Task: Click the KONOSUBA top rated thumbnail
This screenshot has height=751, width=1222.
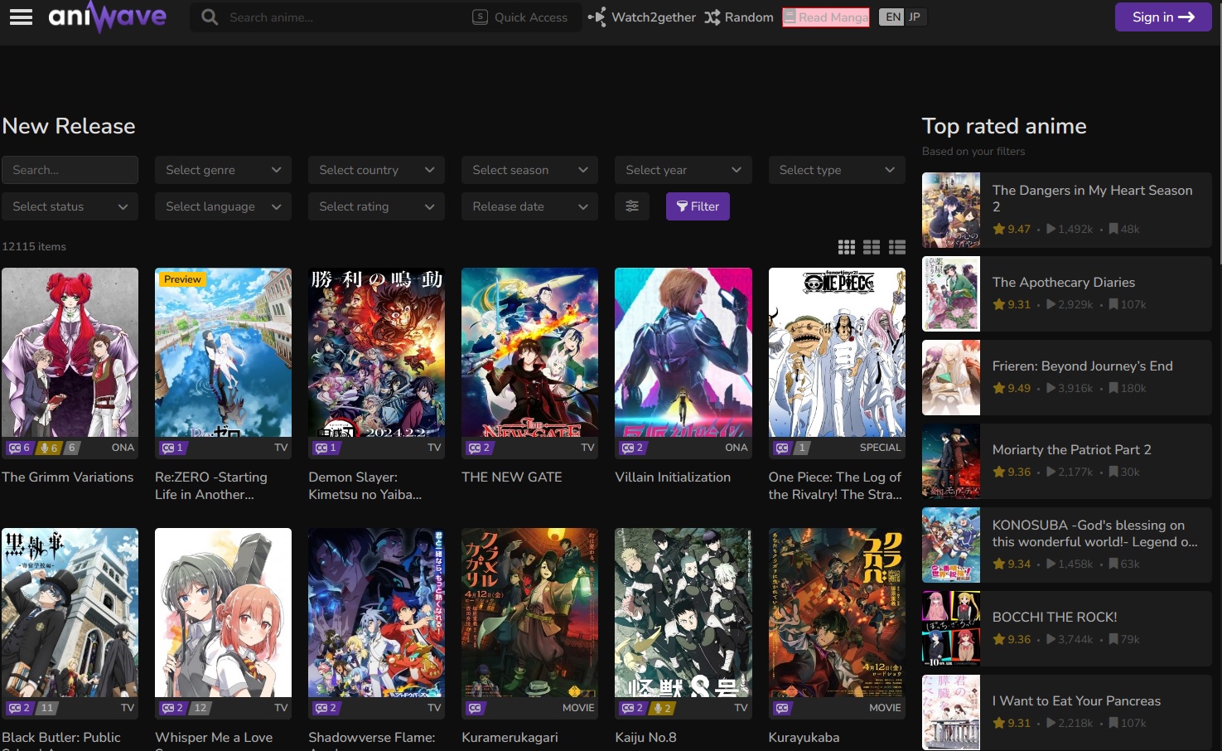Action: 951,545
